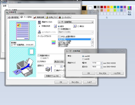Viewport: 135px width, 105px height.
Task: Pick the black swatch in Paint palette
Action: (95, 7)
